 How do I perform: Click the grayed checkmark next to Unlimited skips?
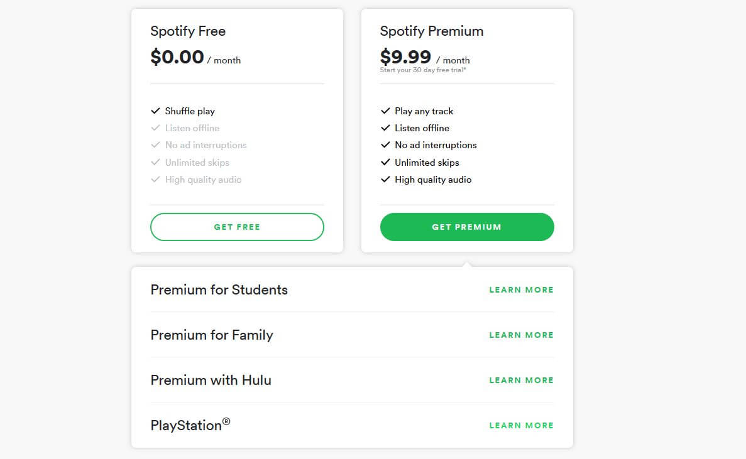[155, 162]
